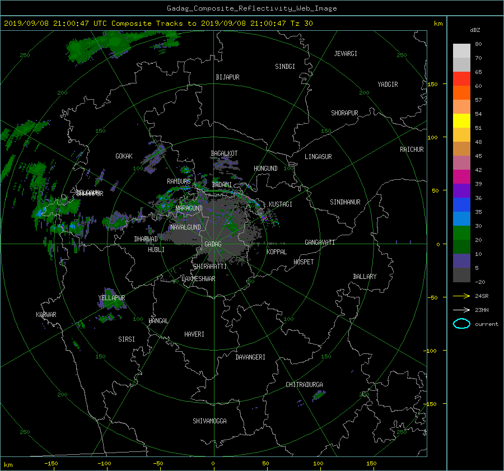Click the 'GOKAK' city label
This screenshot has width=504, height=471.
pos(124,156)
